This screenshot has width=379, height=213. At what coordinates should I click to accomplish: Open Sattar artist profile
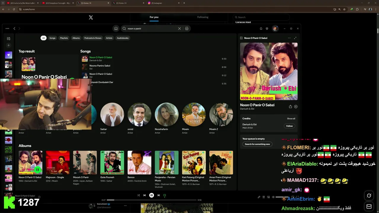pos(112,118)
